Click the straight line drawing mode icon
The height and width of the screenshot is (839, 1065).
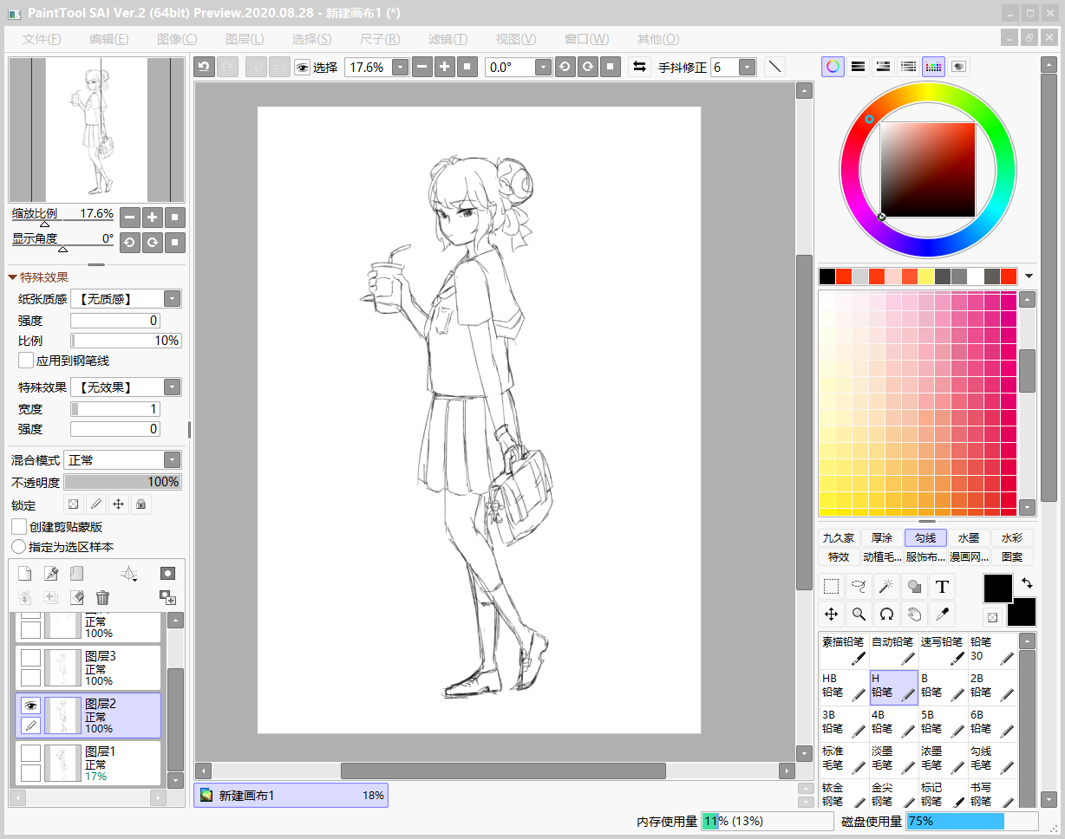click(774, 67)
